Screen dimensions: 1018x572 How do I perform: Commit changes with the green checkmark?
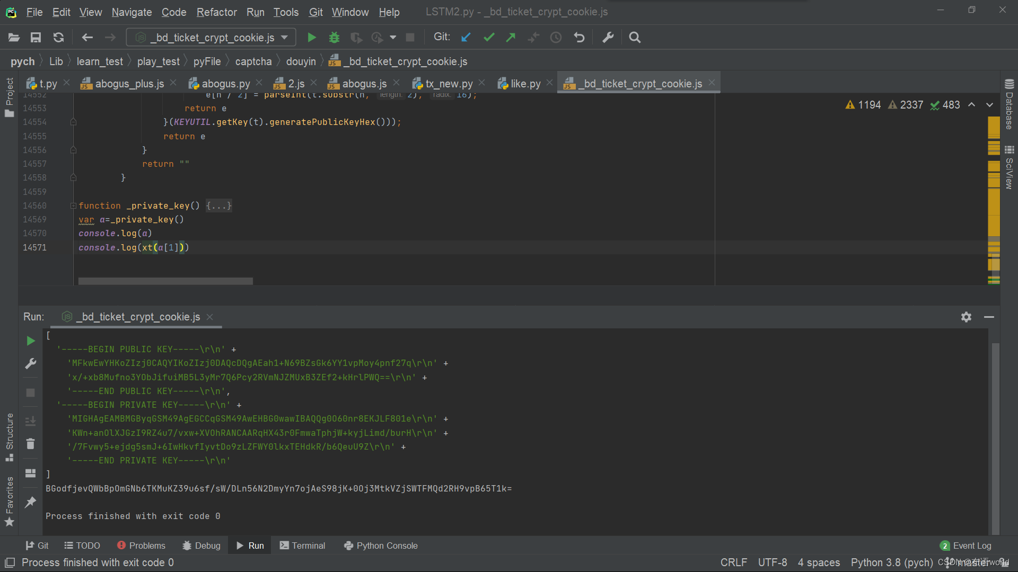[488, 37]
